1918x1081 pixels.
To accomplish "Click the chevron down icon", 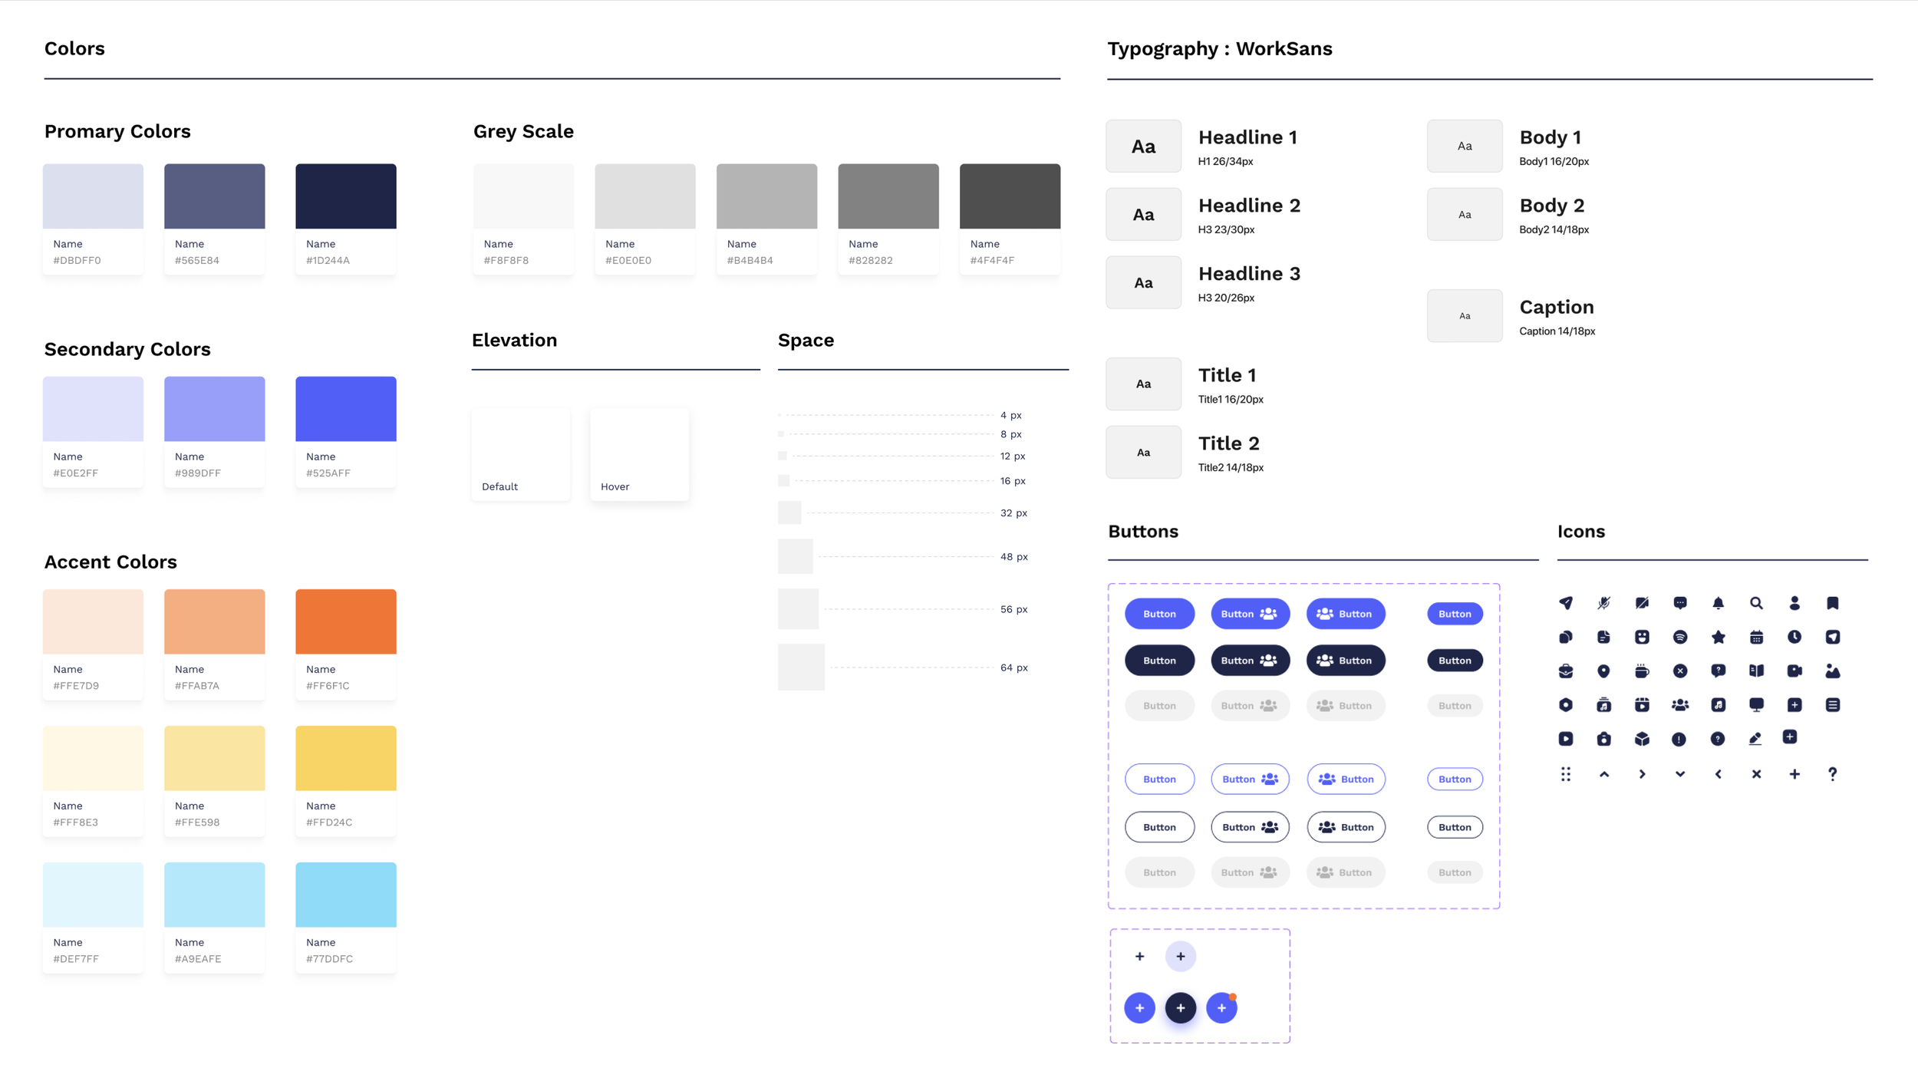I will (x=1680, y=774).
